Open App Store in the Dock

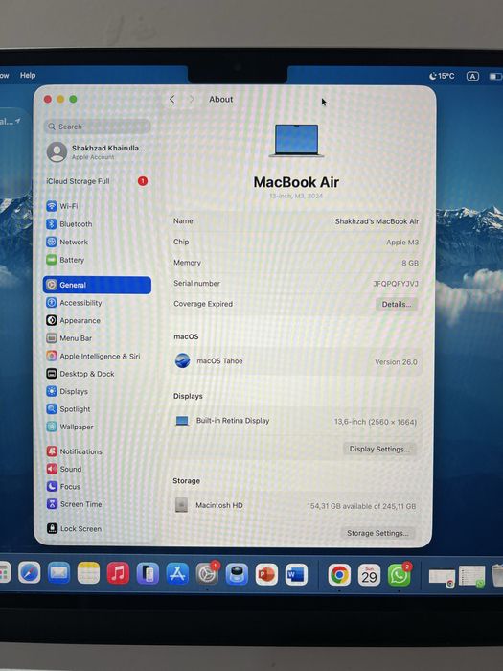(177, 574)
